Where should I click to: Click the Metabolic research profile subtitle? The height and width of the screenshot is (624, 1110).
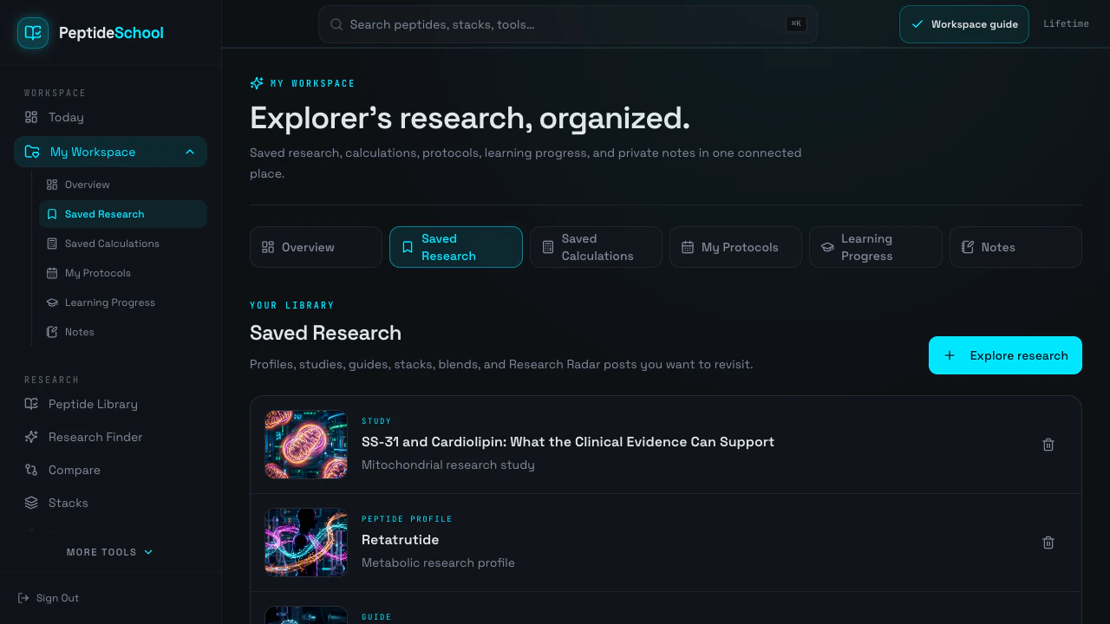[438, 562]
